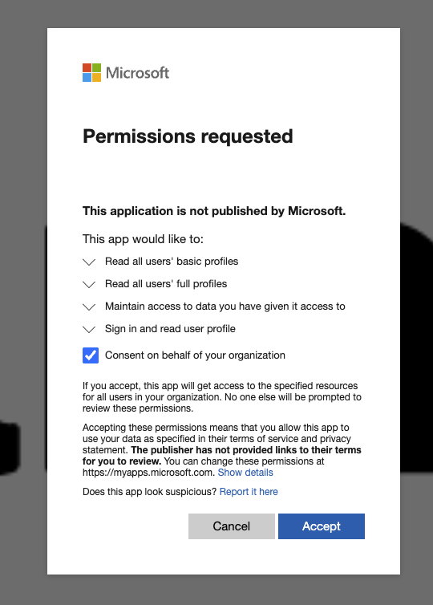The width and height of the screenshot is (433, 605).
Task: Click the Cancel button
Action: [232, 526]
